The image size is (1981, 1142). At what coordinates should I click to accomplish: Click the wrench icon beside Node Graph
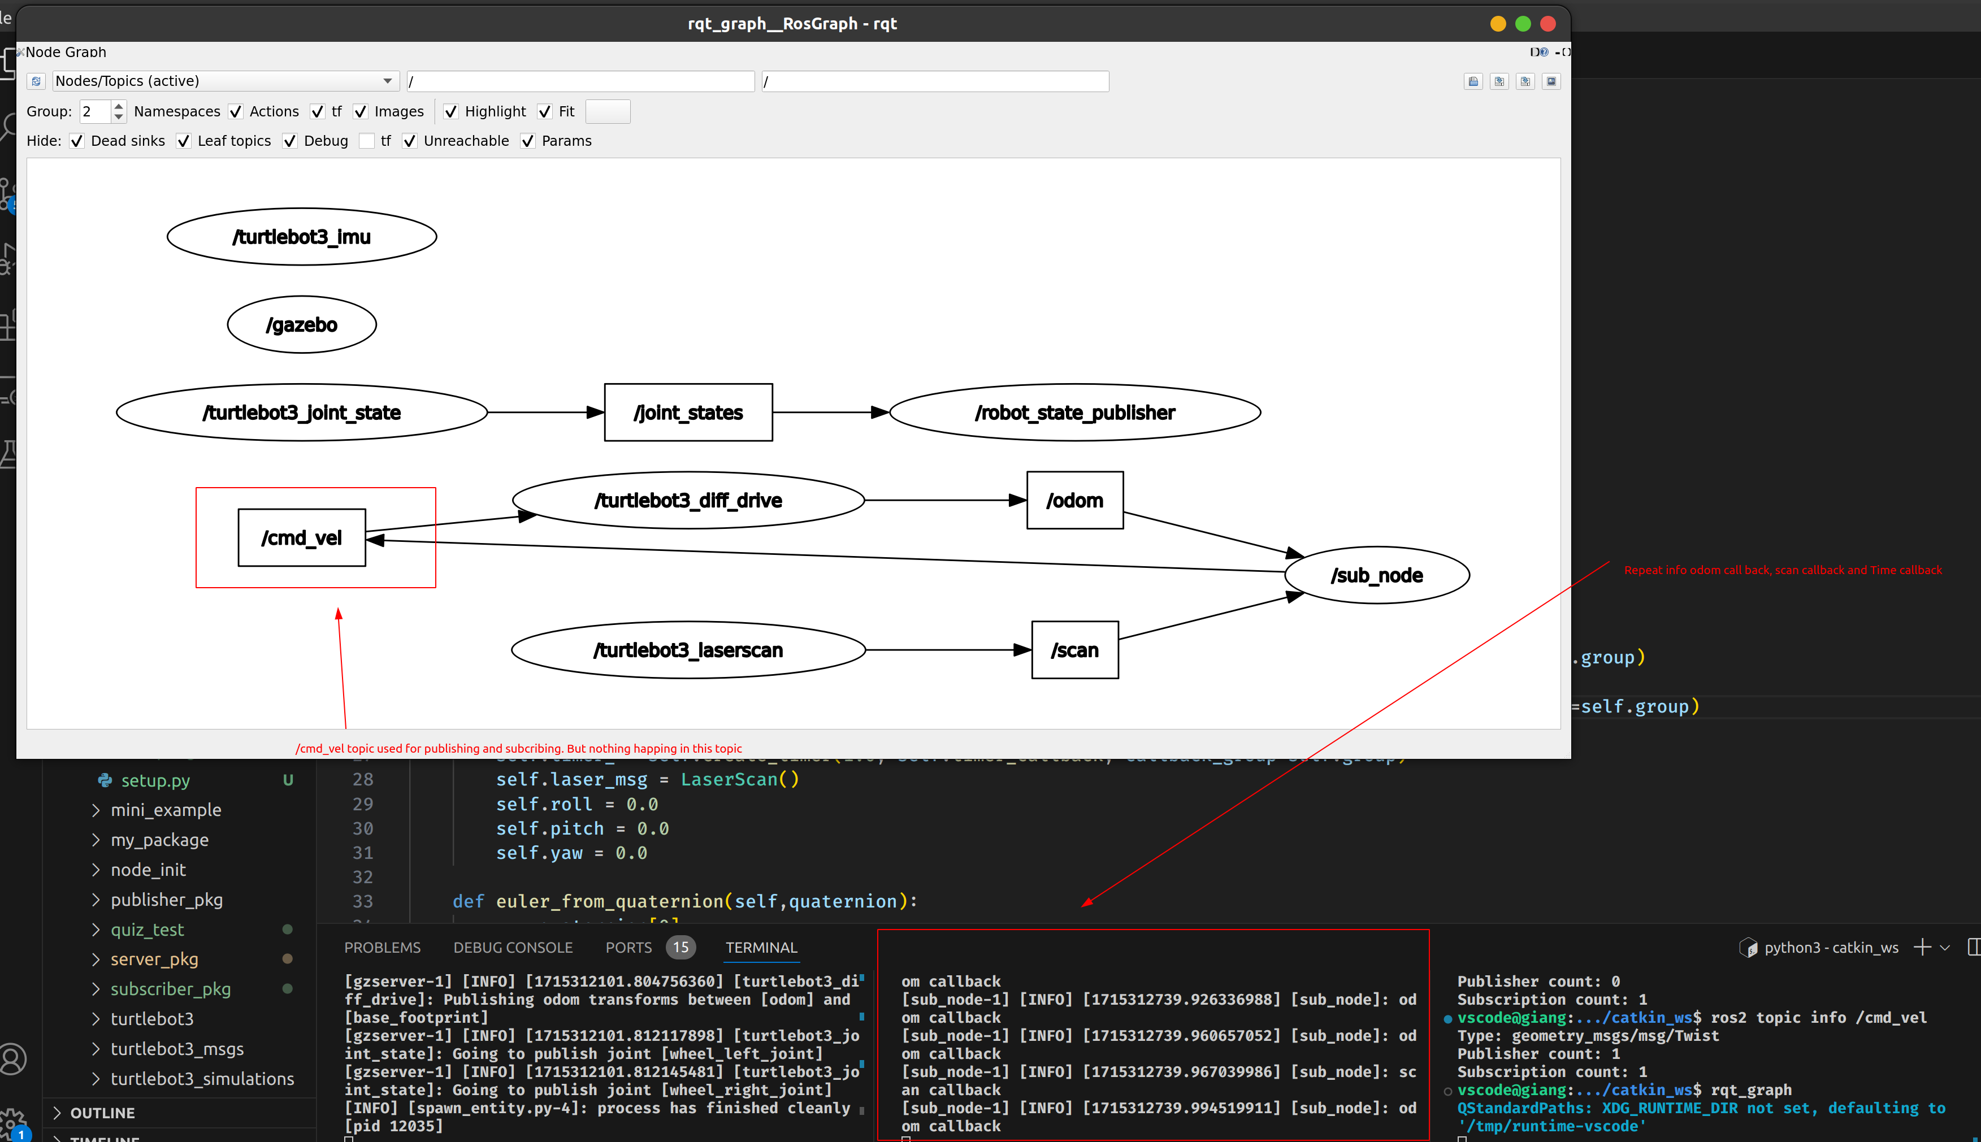20,52
